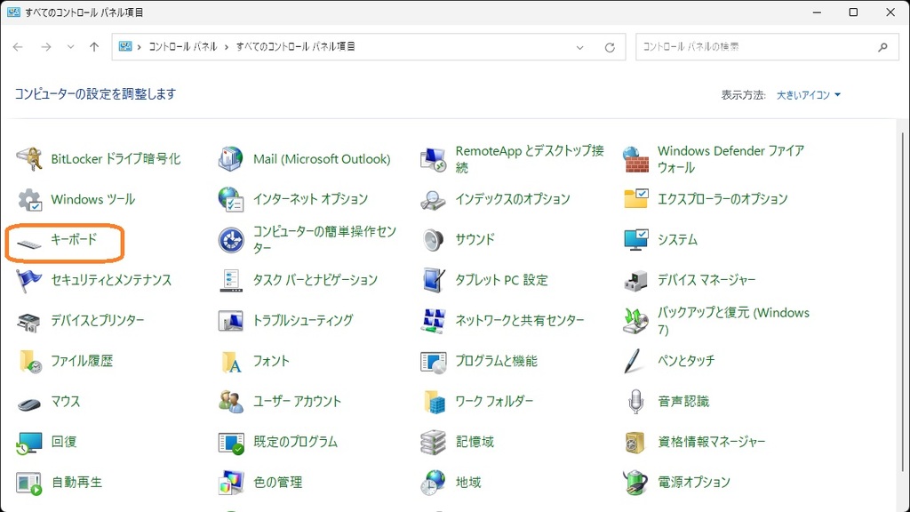Viewport: 910px width, 512px height.
Task: Open the 資格情報マネージャー safe icon
Action: (x=635, y=442)
